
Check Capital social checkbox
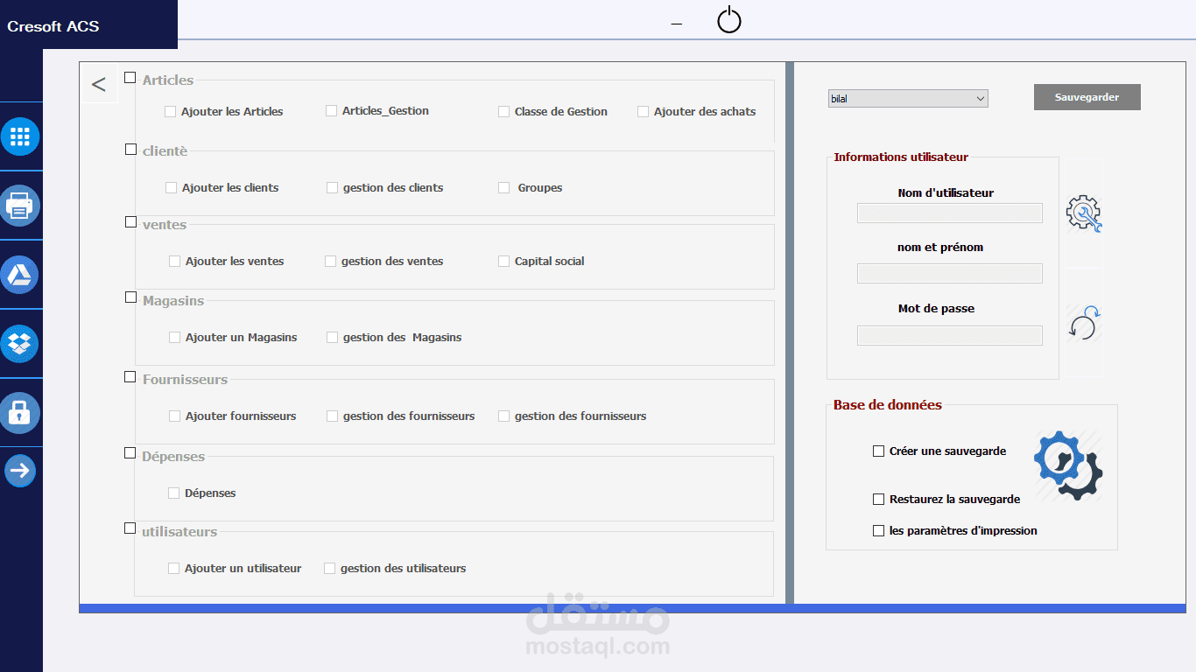coord(504,262)
